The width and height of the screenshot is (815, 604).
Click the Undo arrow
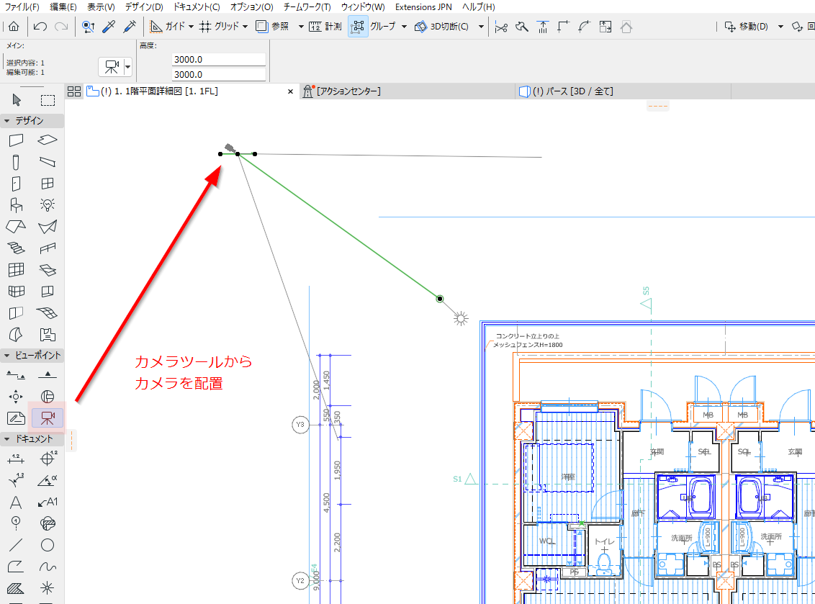click(40, 26)
